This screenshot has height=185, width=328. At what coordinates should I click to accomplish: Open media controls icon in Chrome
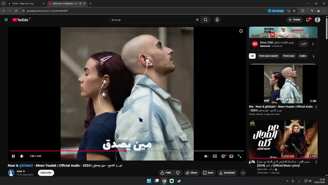pyautogui.click(x=312, y=11)
